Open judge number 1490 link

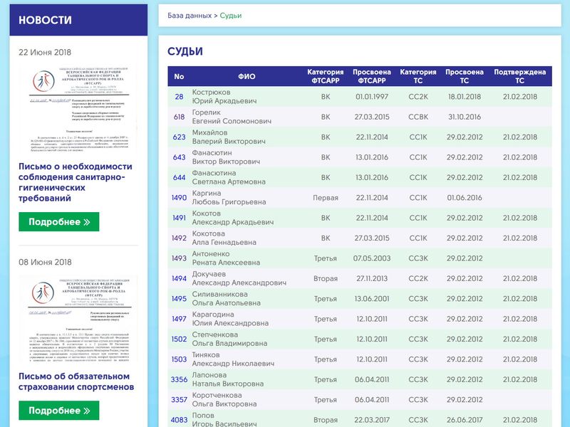pos(179,198)
